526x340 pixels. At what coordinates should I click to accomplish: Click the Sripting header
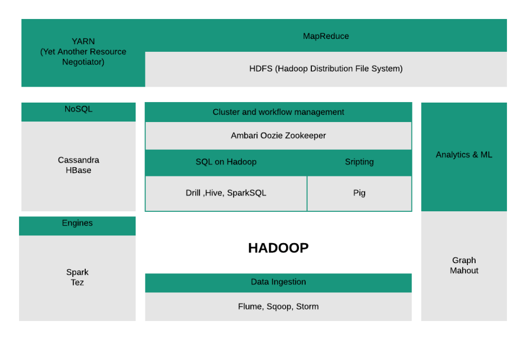click(x=359, y=162)
